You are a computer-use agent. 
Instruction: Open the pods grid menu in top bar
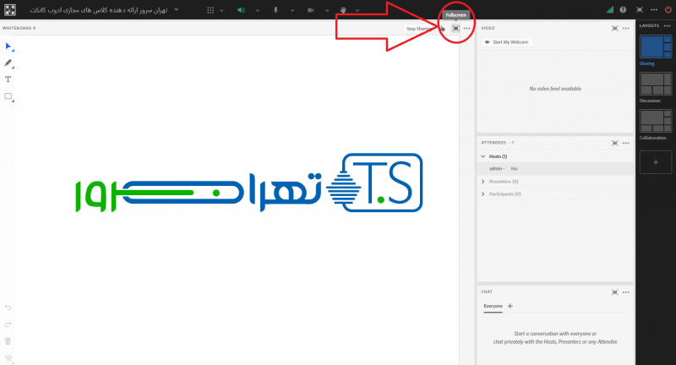click(210, 9)
